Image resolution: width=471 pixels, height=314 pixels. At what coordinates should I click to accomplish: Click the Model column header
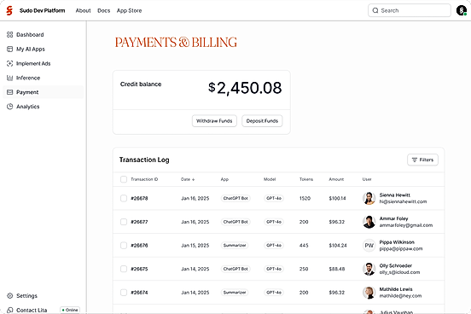click(x=270, y=179)
